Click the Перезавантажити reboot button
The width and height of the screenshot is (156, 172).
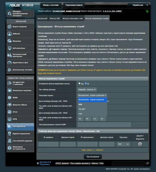point(74,5)
